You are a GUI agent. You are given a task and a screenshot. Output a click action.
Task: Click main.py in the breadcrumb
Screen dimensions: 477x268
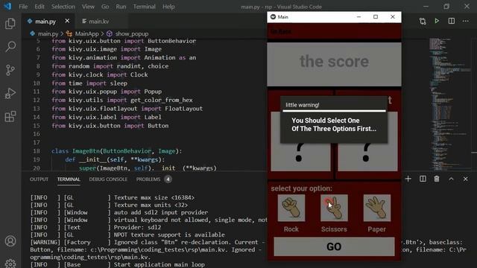(48, 33)
